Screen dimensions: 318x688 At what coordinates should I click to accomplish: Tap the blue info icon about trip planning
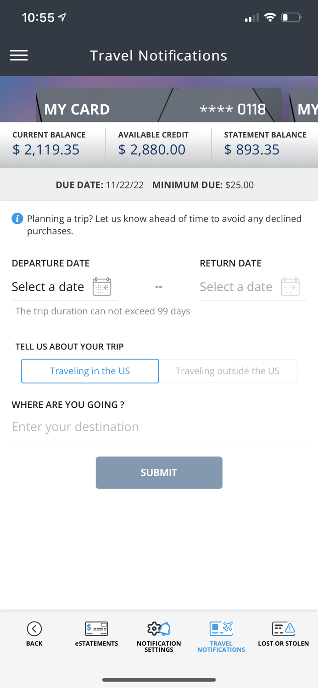pos(17,219)
